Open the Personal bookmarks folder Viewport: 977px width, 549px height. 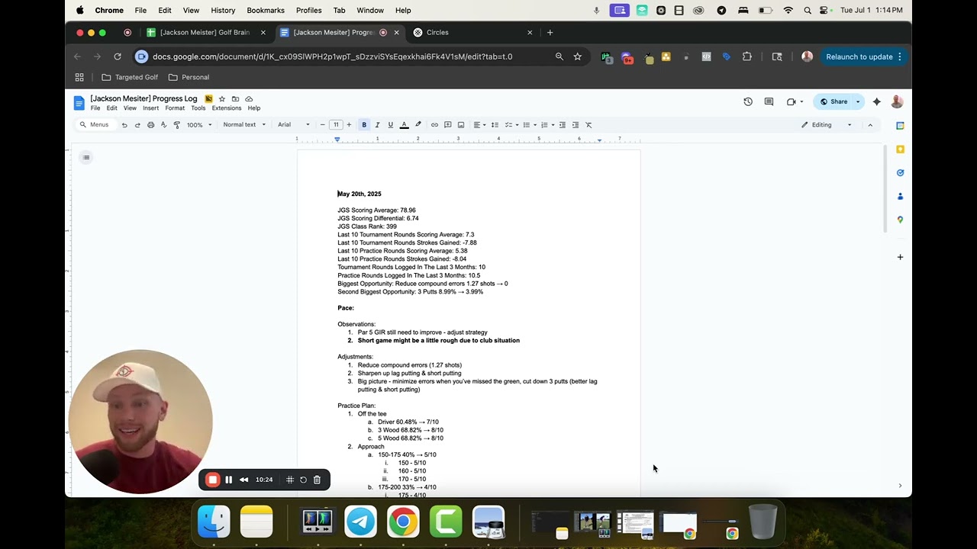[x=189, y=77]
